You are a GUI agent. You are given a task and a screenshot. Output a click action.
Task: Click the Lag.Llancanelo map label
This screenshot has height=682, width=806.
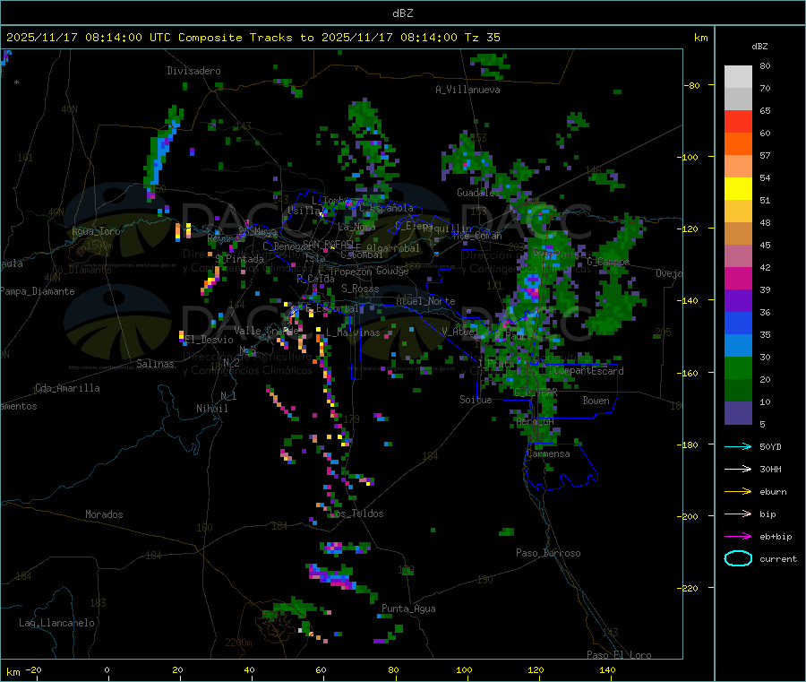click(56, 623)
